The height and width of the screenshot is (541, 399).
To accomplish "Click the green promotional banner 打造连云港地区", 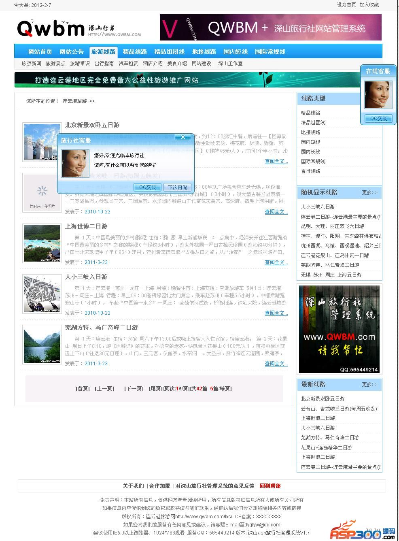I will click(x=187, y=80).
